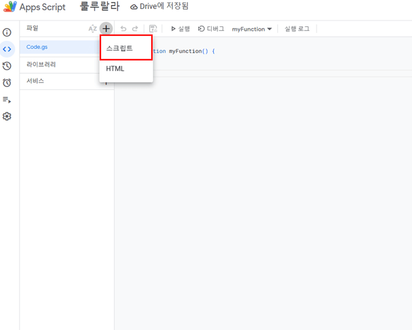
Task: Open Project Settings gear icon
Action: coord(7,116)
